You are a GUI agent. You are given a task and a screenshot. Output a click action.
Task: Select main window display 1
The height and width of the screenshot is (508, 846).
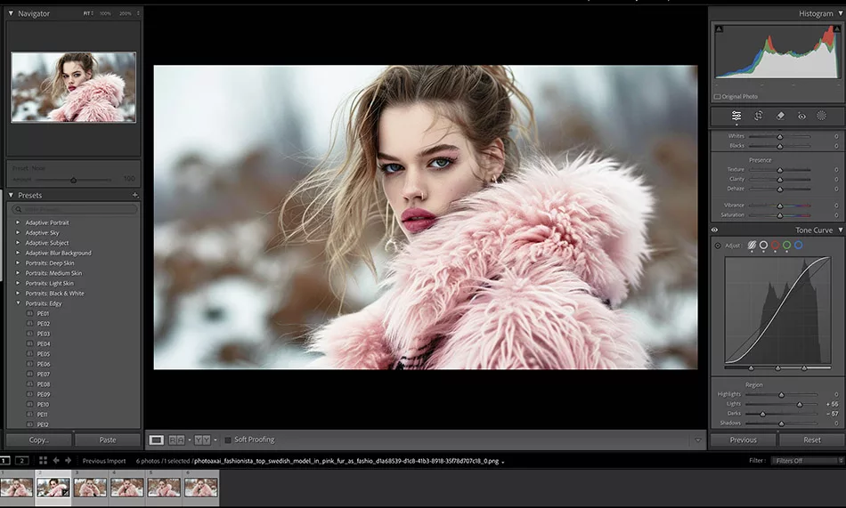click(4, 461)
